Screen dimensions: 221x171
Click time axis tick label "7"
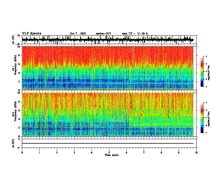pyautogui.click(x=144, y=153)
